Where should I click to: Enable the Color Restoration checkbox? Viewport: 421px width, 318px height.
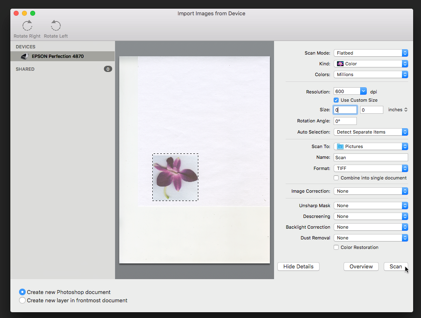pos(336,247)
